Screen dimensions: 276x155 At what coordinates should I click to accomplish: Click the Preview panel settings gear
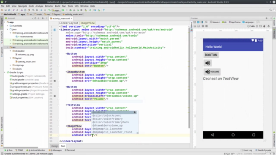(267, 18)
